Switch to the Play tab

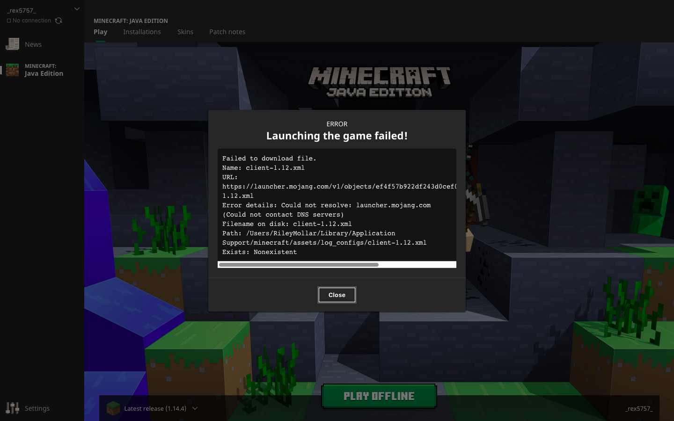(x=101, y=32)
